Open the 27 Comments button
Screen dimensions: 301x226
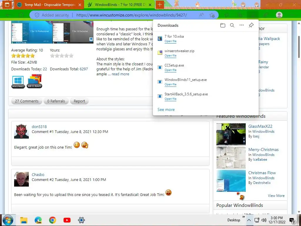click(27, 101)
